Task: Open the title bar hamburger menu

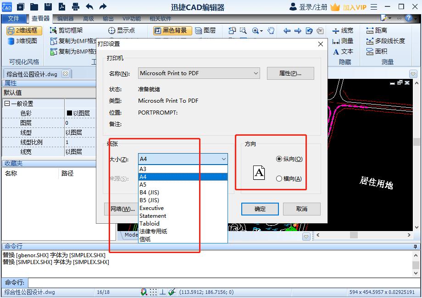Action: (x=374, y=7)
